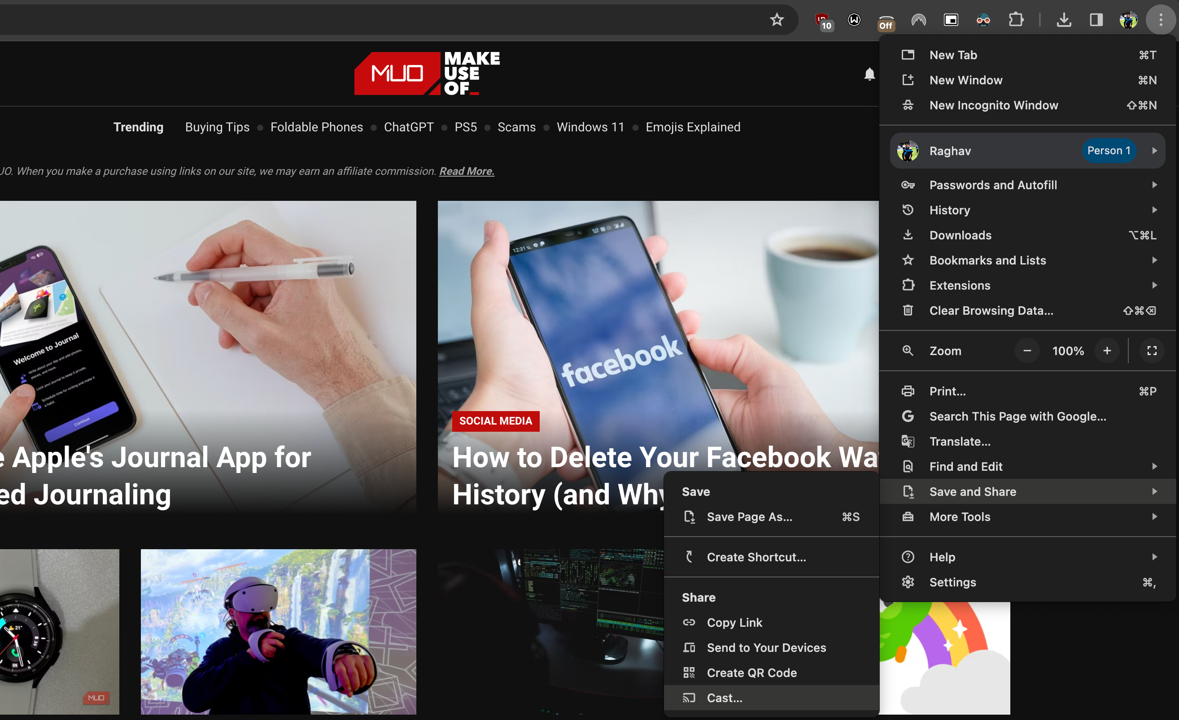1179x720 pixels.
Task: Click the Raghav profile avatar
Action: [x=908, y=151]
